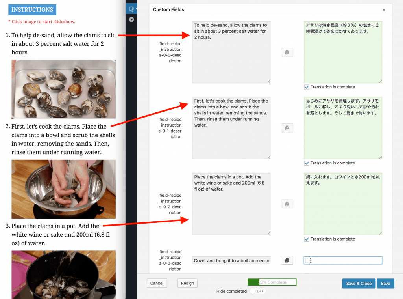The height and width of the screenshot is (299, 403).
Task: Uncheck 'Translation is complete' for the second field
Action: click(x=307, y=163)
